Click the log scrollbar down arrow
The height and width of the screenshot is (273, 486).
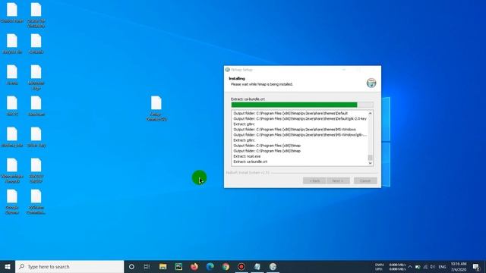370,163
